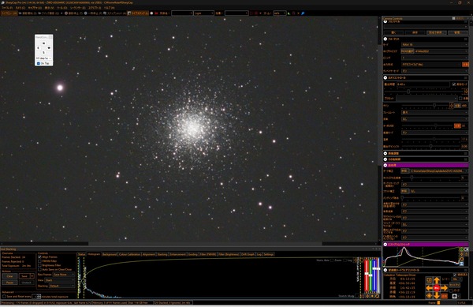The image size is (473, 307).
Task: Open the Raw Frames dropdown
Action: pos(63,275)
